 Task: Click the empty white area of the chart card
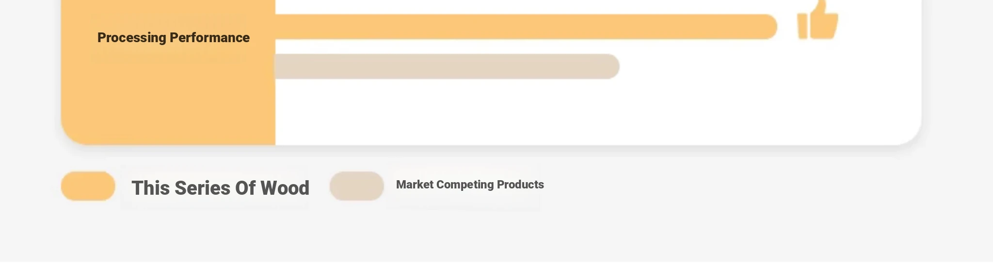point(596,111)
